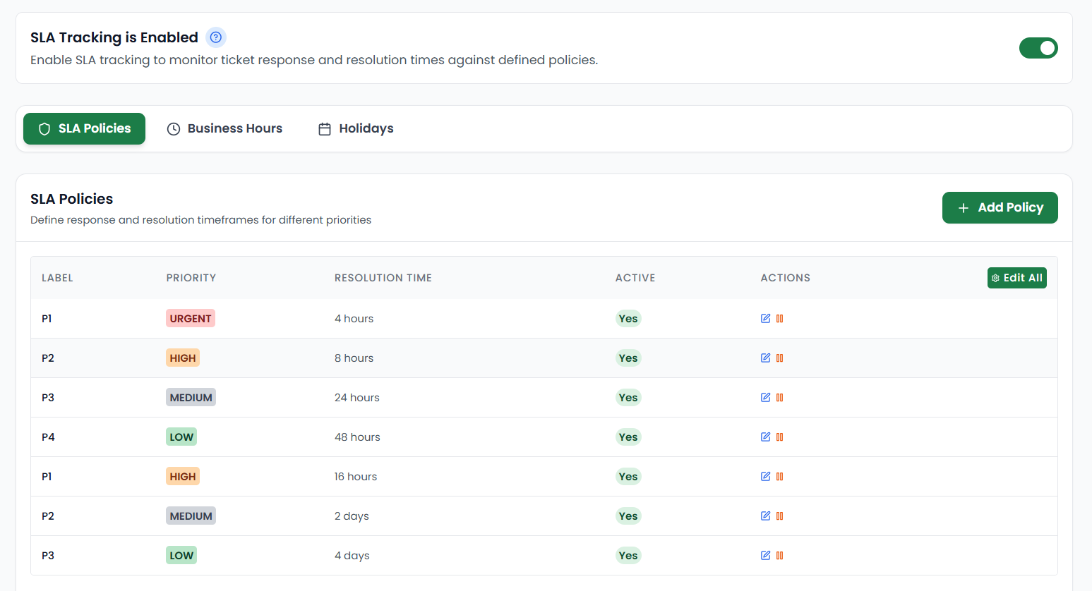This screenshot has height=591, width=1092.
Task: Click the gear icon inside Edit All
Action: click(996, 278)
